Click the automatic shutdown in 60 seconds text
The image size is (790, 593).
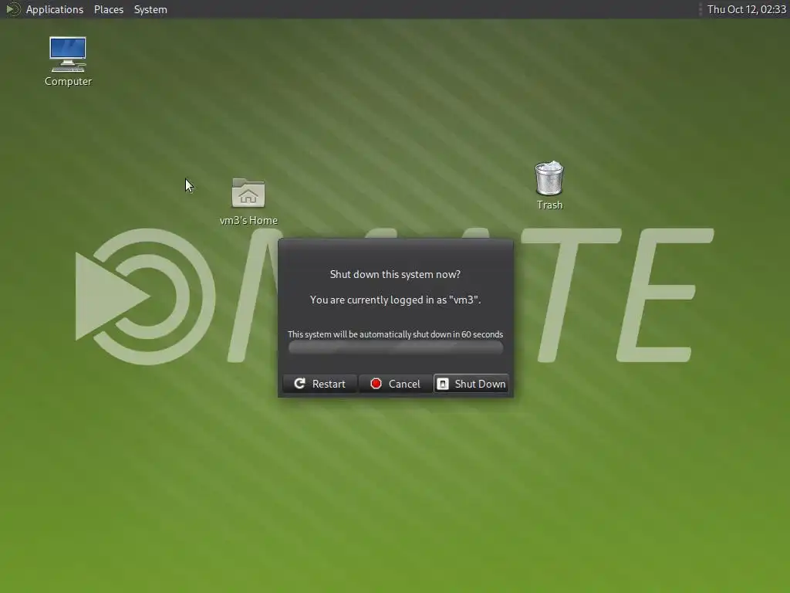pyautogui.click(x=396, y=334)
